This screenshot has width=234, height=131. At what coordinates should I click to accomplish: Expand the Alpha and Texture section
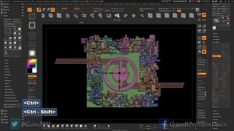(x=10, y=95)
